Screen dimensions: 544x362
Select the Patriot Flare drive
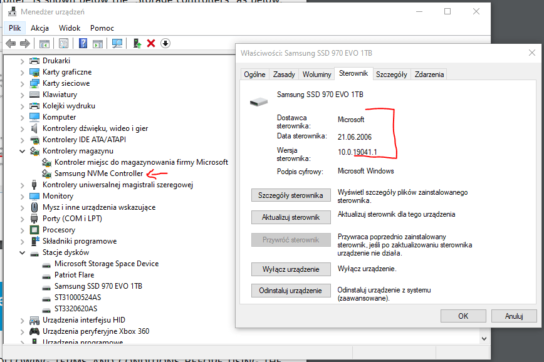coord(74,275)
